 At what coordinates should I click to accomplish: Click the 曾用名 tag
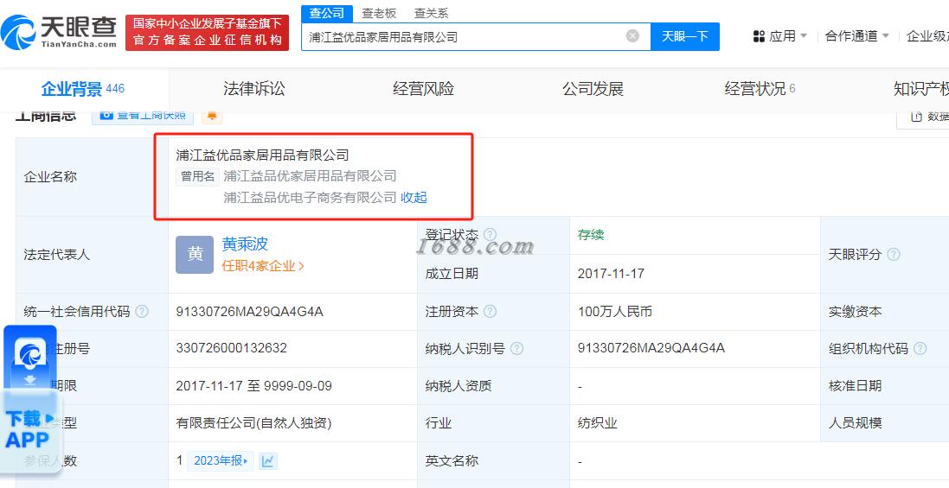tap(198, 176)
